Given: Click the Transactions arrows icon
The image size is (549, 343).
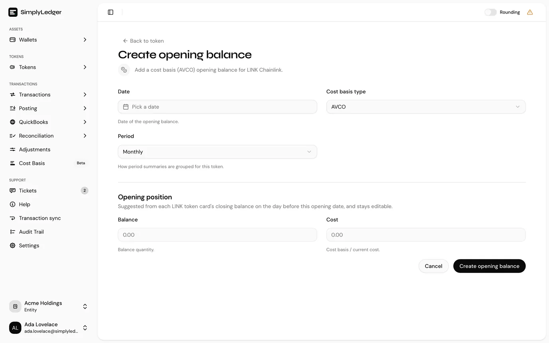Looking at the screenshot, I should click(x=12, y=95).
